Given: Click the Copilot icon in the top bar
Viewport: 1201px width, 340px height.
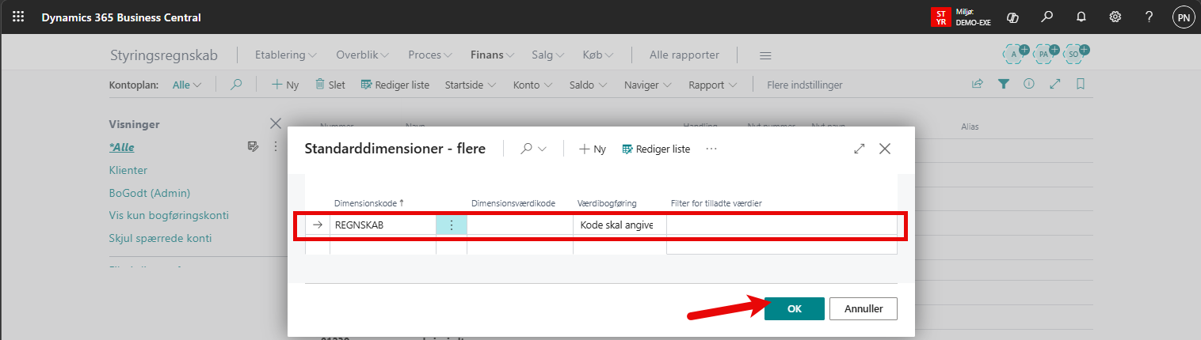Looking at the screenshot, I should (x=1012, y=17).
